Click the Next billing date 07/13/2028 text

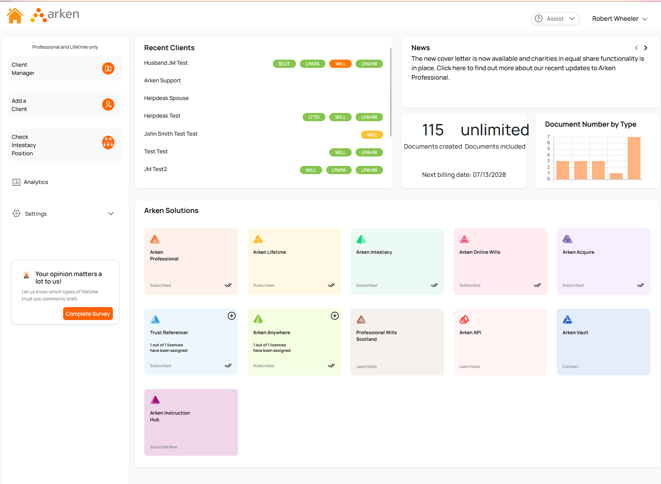(464, 175)
